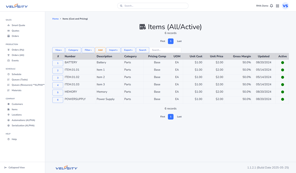Screen dimensions: 296x173
Task: Click the Customers gear icon in sidebar
Action: (x=9, y=104)
